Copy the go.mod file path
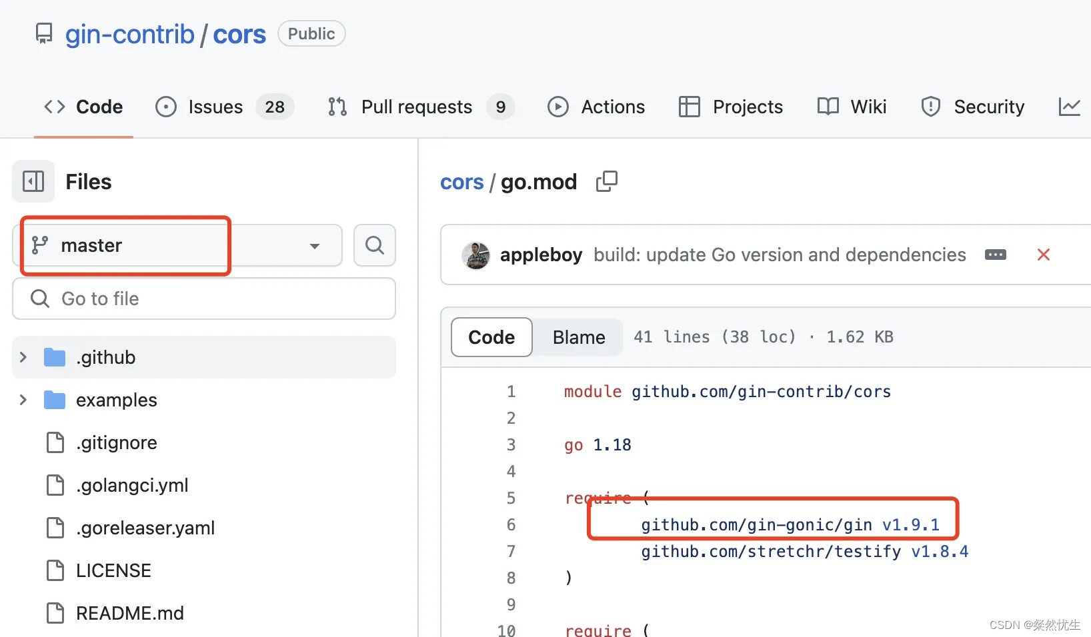1091x637 pixels. [x=606, y=181]
